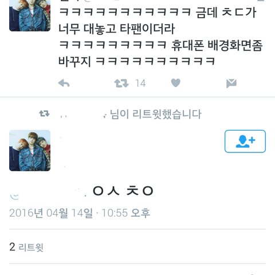
Task: Share top tweet via envelope message icon
Action: (231, 83)
